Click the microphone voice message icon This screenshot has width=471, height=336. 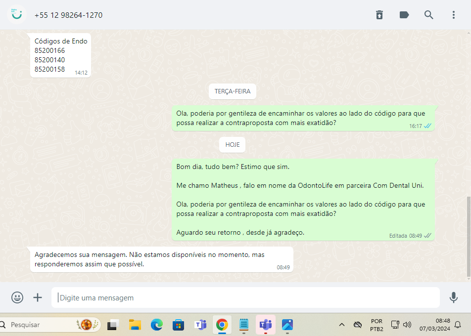(x=453, y=297)
